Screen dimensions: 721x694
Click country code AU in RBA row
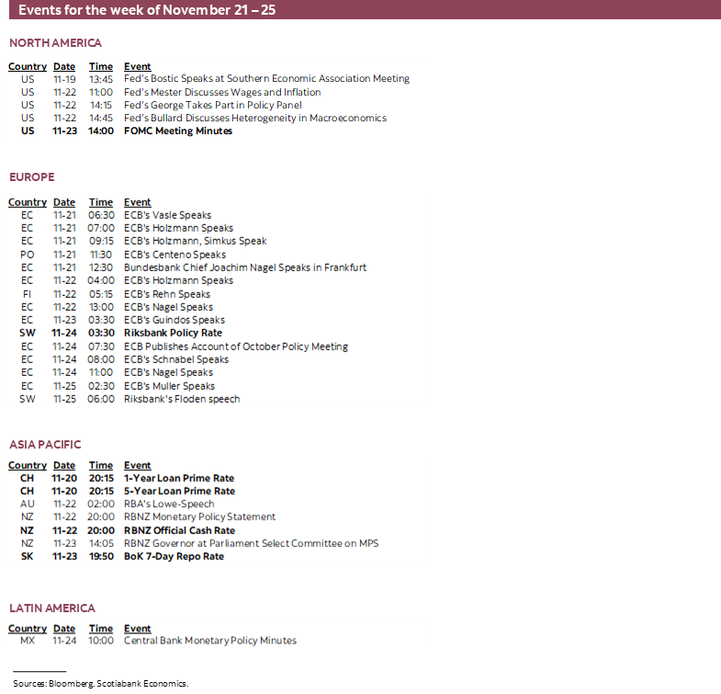point(28,504)
